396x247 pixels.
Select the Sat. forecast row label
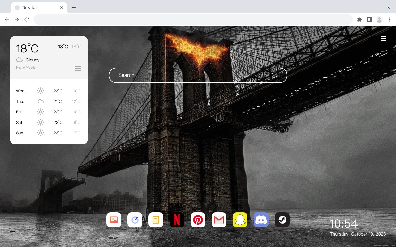(20, 122)
